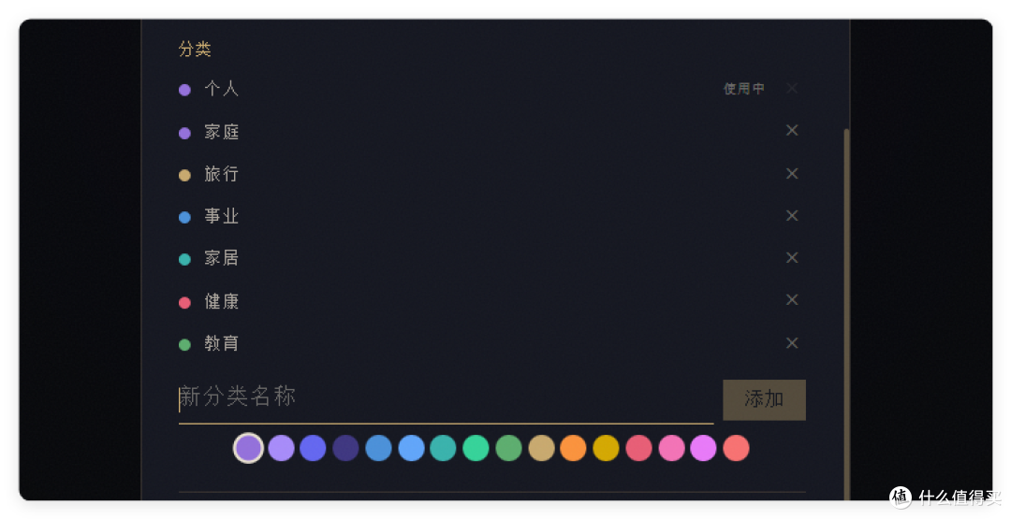Click the red dot beside 健康

184,303
